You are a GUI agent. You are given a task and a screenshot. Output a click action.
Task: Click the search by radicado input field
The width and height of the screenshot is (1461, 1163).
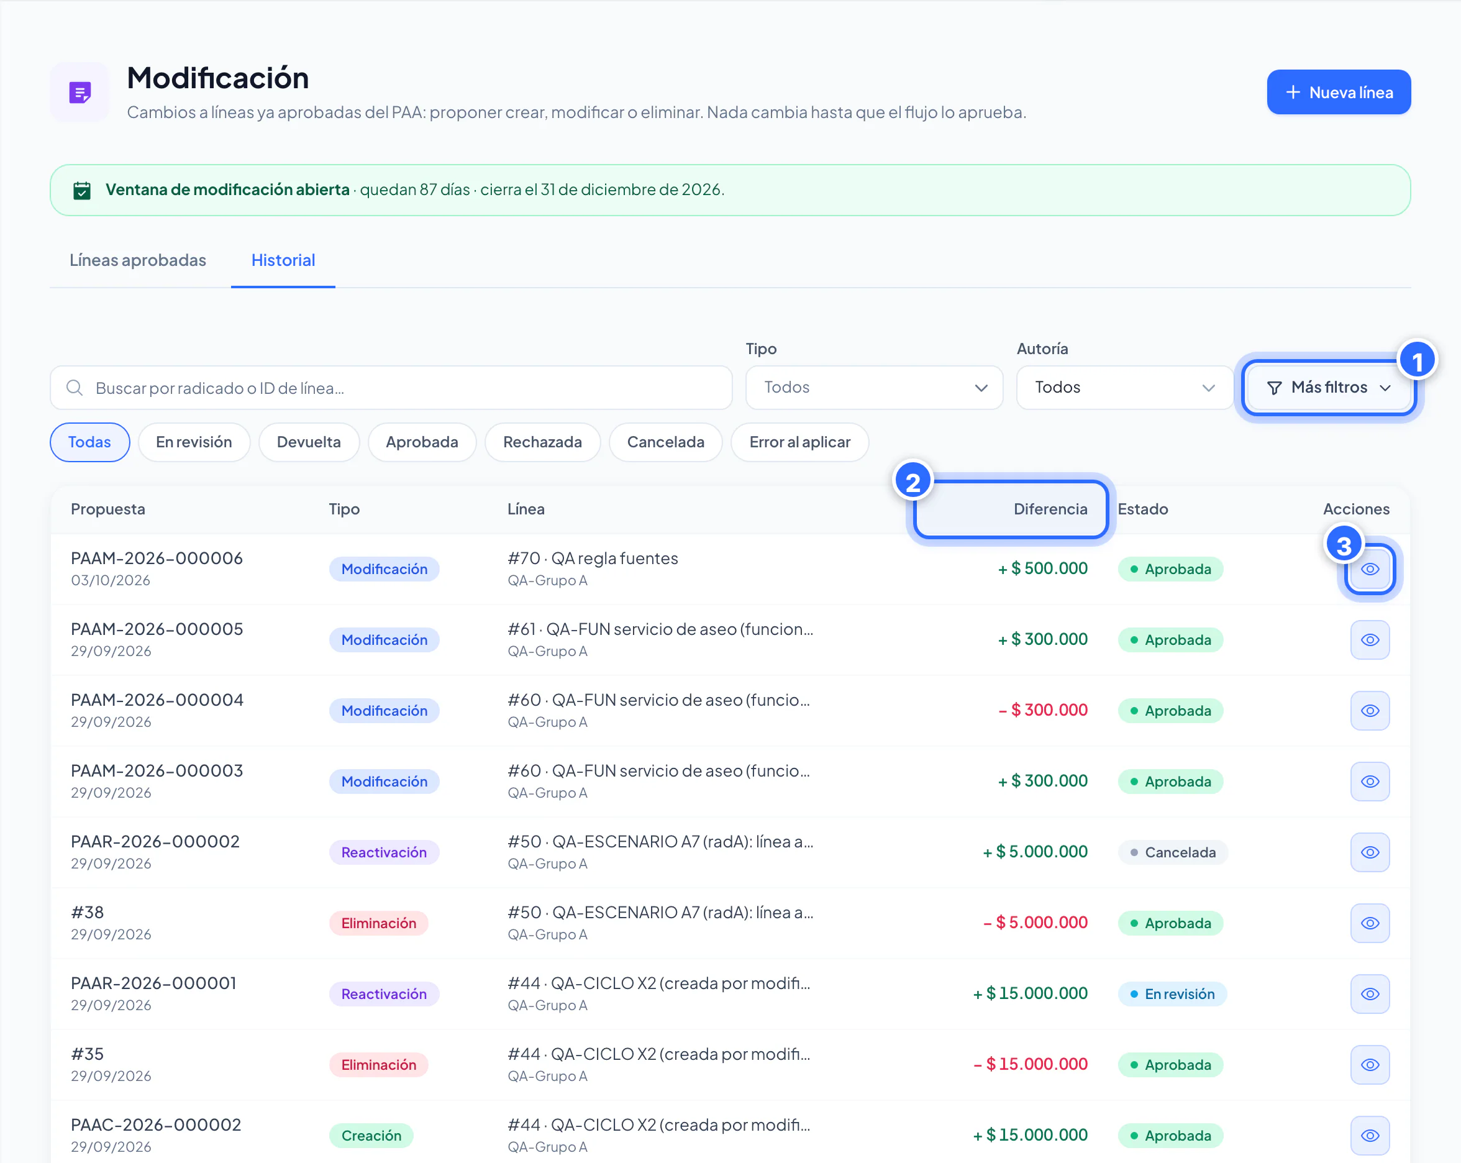coord(391,388)
